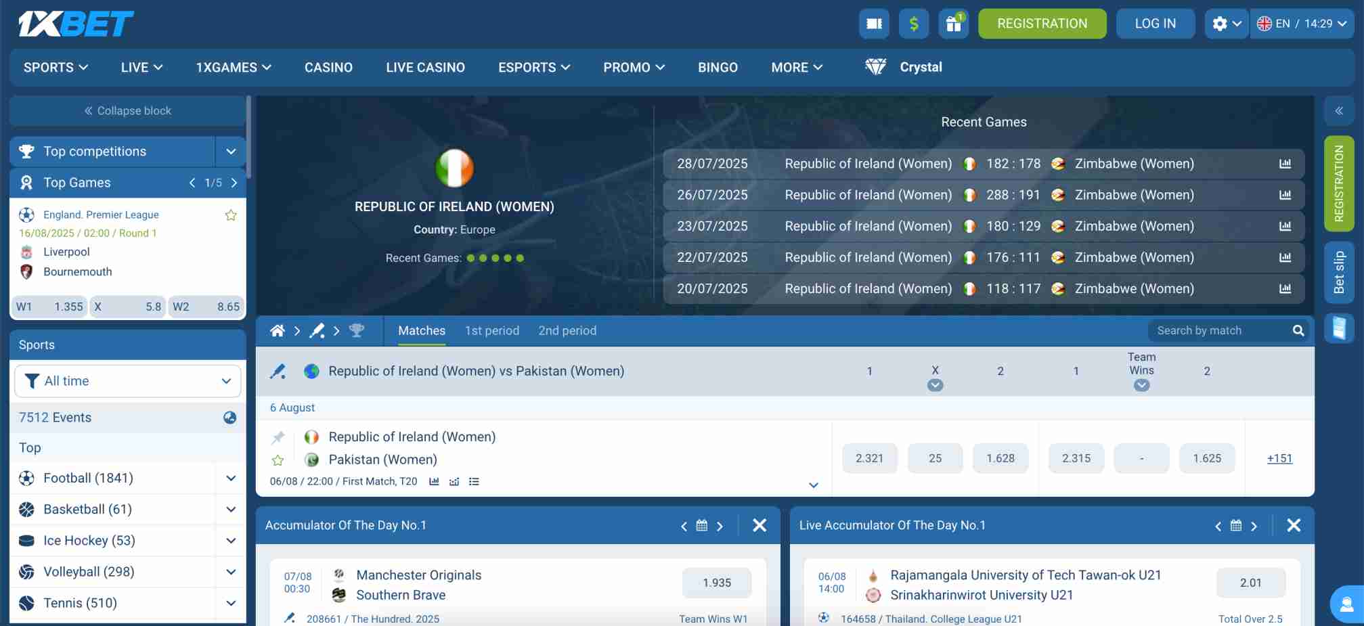
Task: Click the green REGISTRATION button
Action: click(x=1042, y=24)
